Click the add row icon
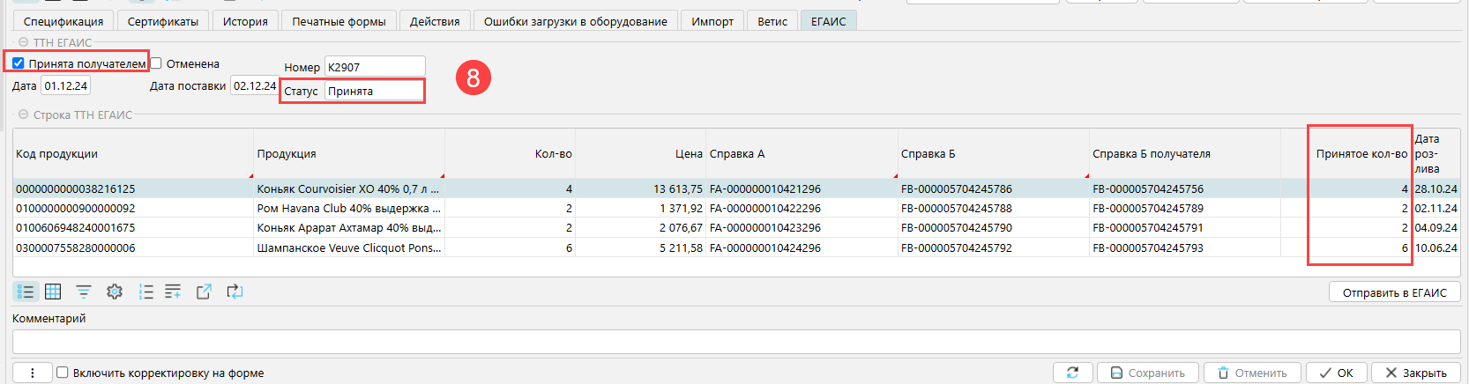1469x384 pixels. coord(173,292)
